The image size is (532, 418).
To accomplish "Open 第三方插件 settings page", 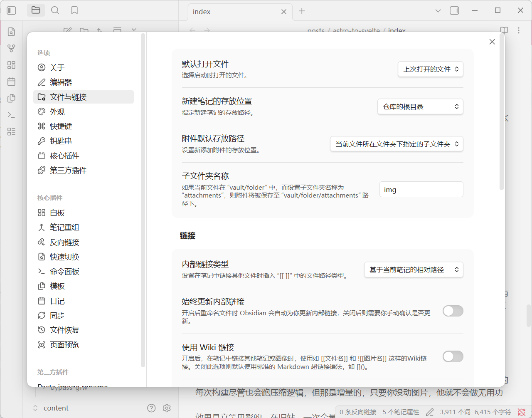I will tap(68, 170).
